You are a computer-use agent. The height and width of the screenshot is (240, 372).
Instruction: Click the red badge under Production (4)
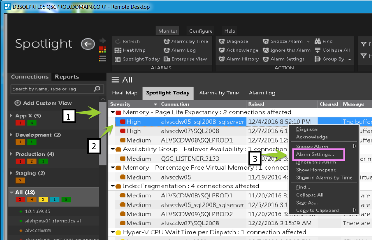click(20, 162)
